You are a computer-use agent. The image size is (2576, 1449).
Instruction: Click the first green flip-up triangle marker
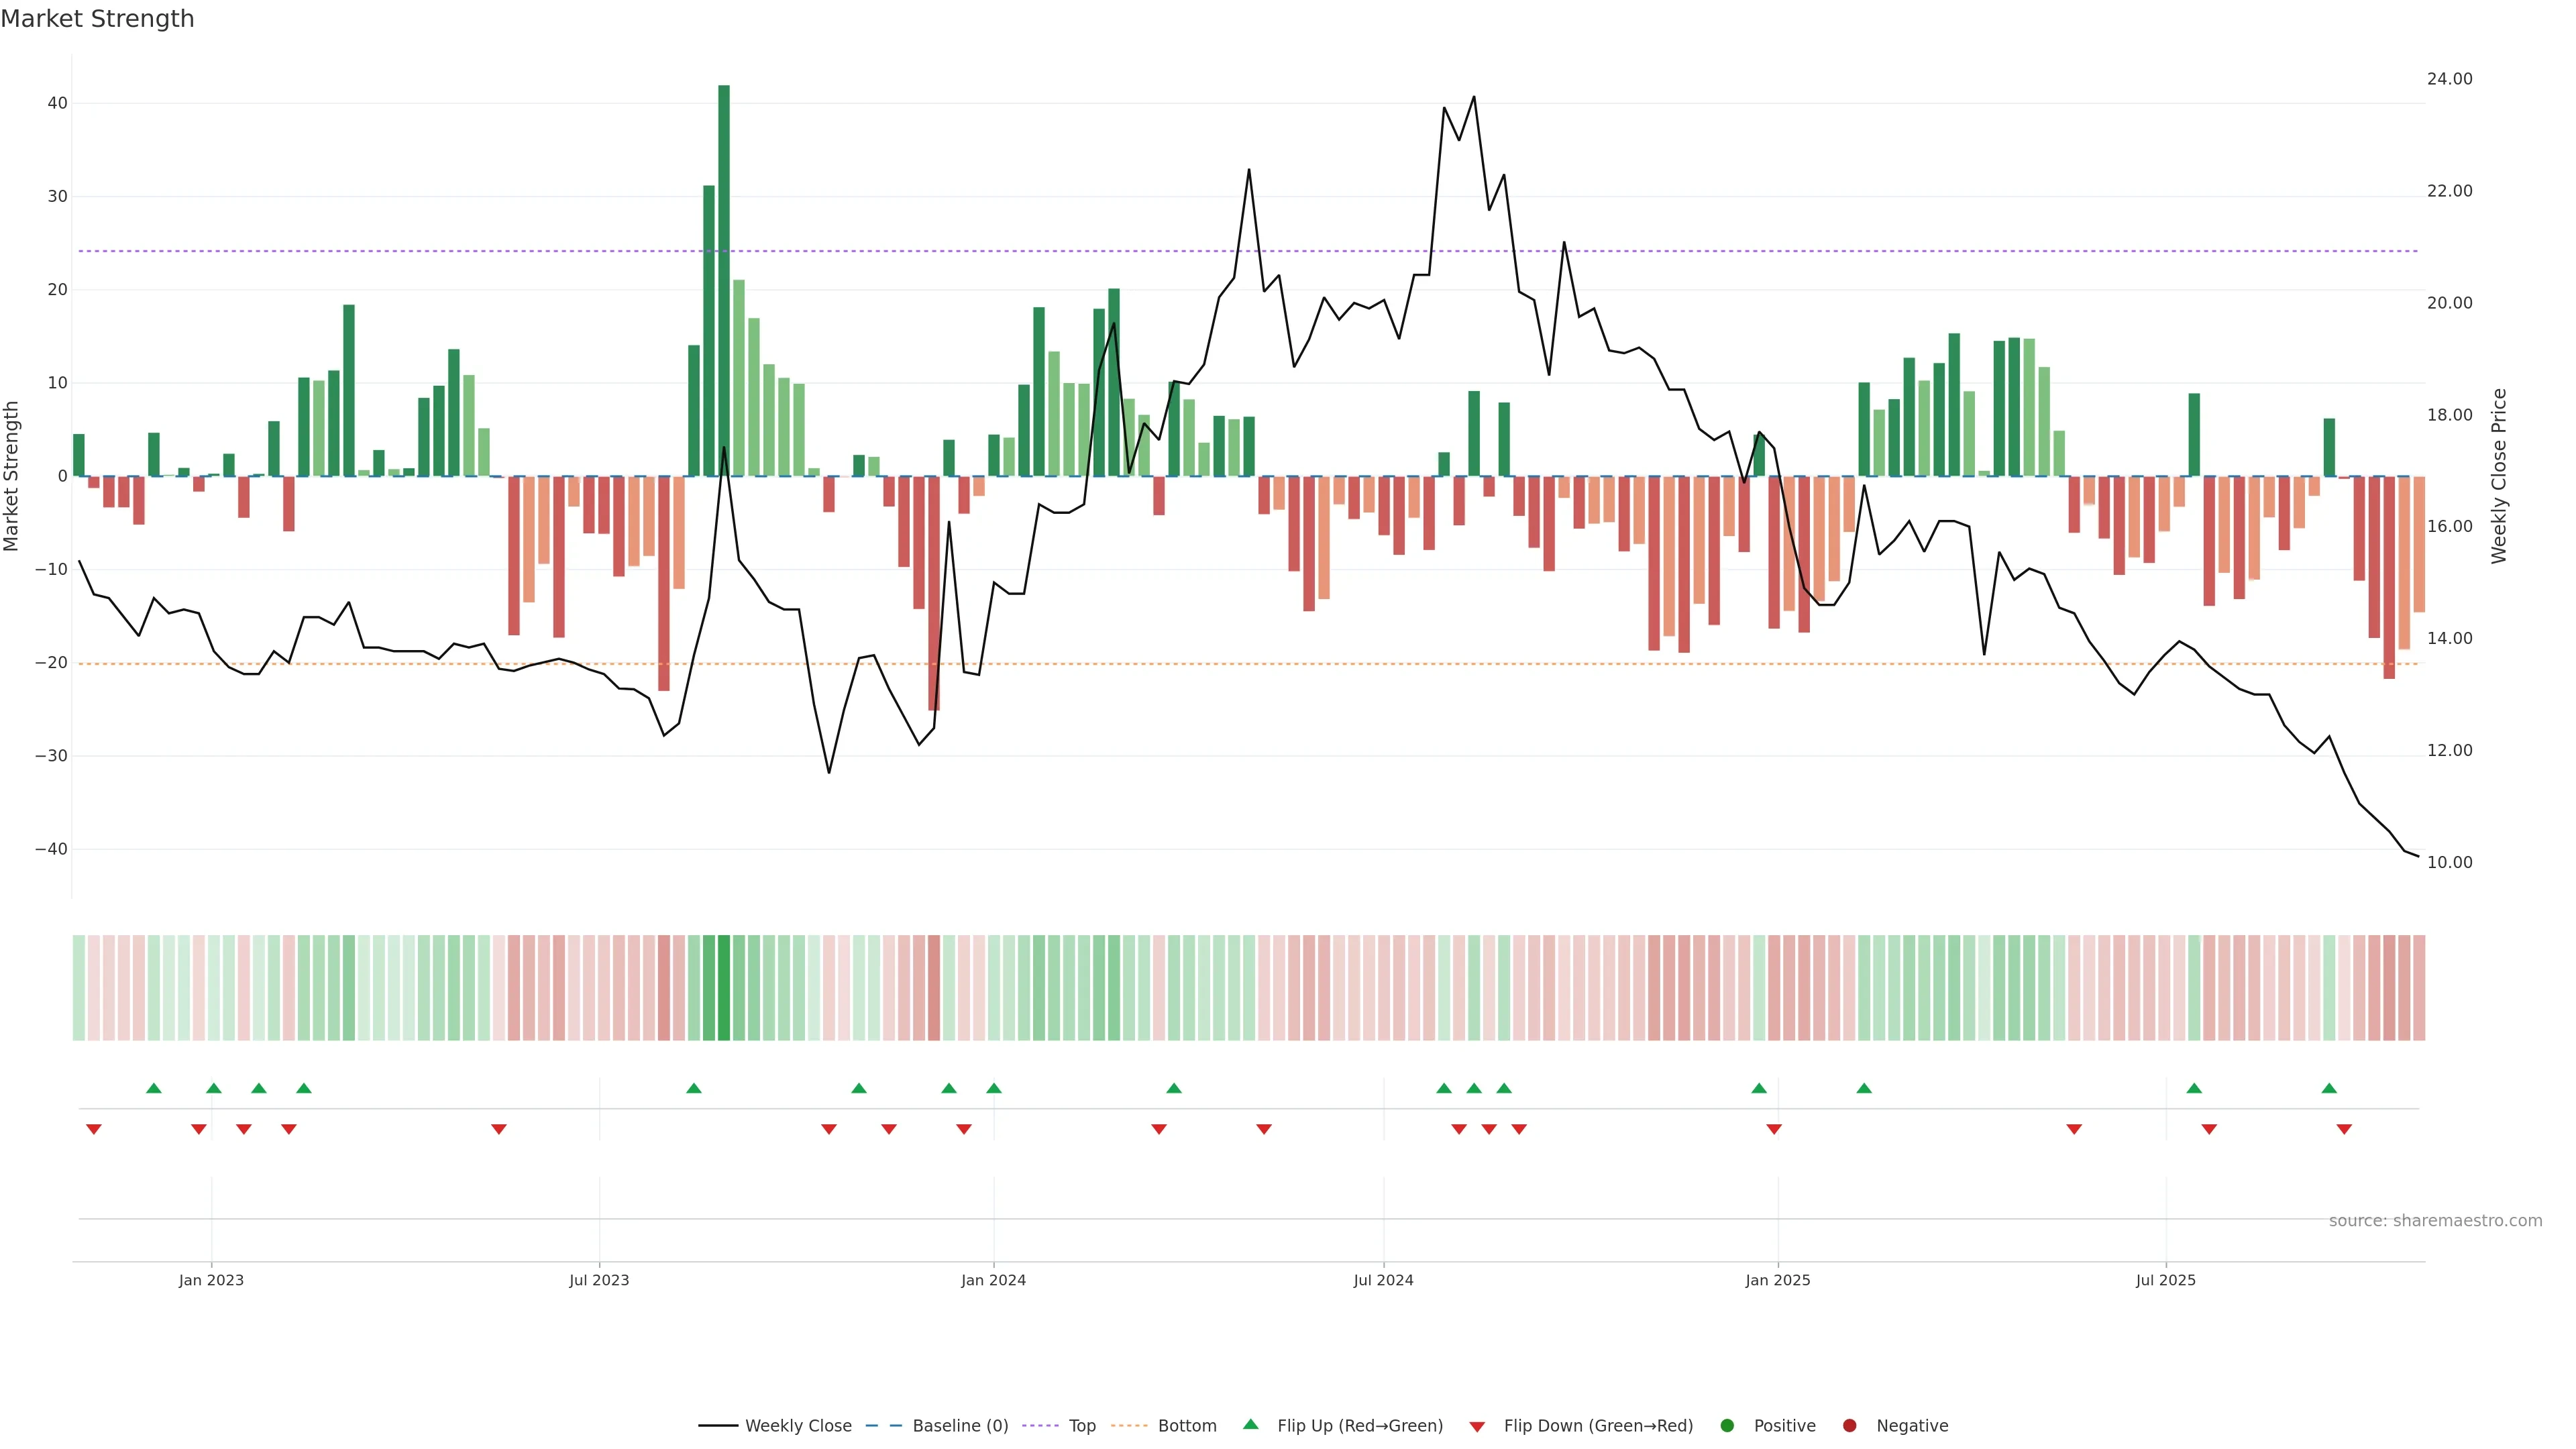pyautogui.click(x=154, y=1088)
